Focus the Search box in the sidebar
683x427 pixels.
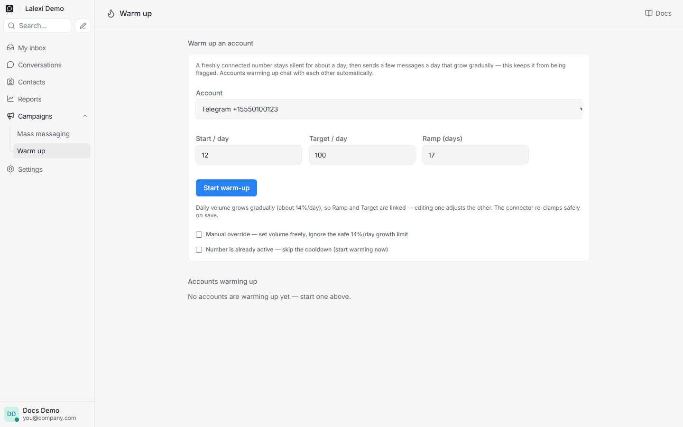[38, 26]
